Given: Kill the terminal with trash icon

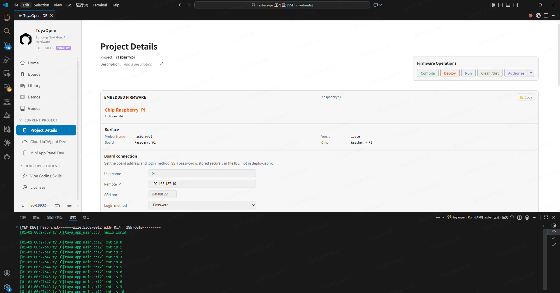Looking at the screenshot, I should (x=527, y=217).
